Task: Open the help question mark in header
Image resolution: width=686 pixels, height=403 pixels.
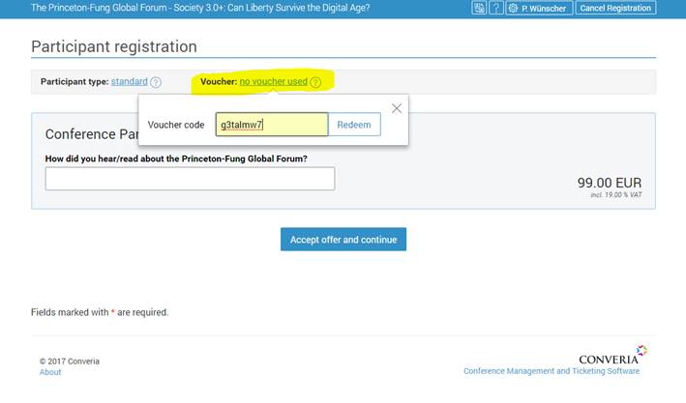Action: (x=496, y=8)
